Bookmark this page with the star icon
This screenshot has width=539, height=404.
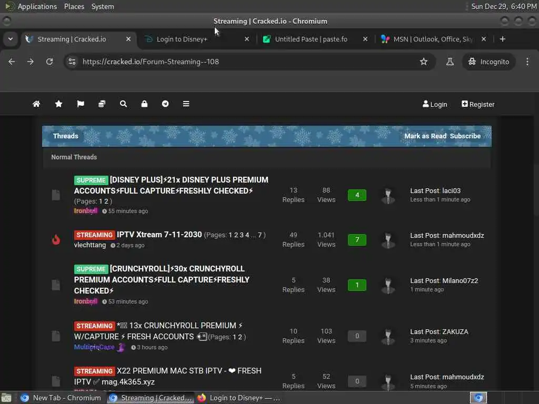pos(424,62)
